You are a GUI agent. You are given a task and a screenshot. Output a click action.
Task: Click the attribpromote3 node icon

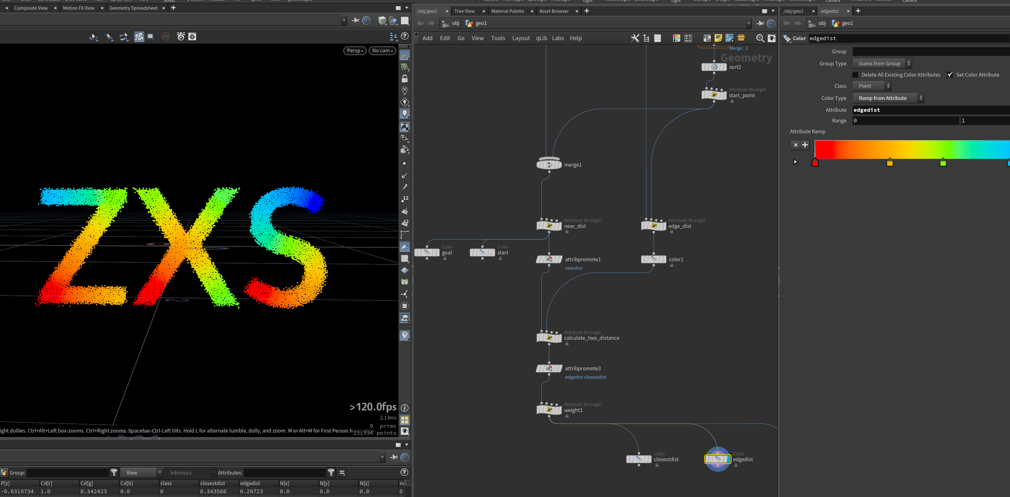549,368
